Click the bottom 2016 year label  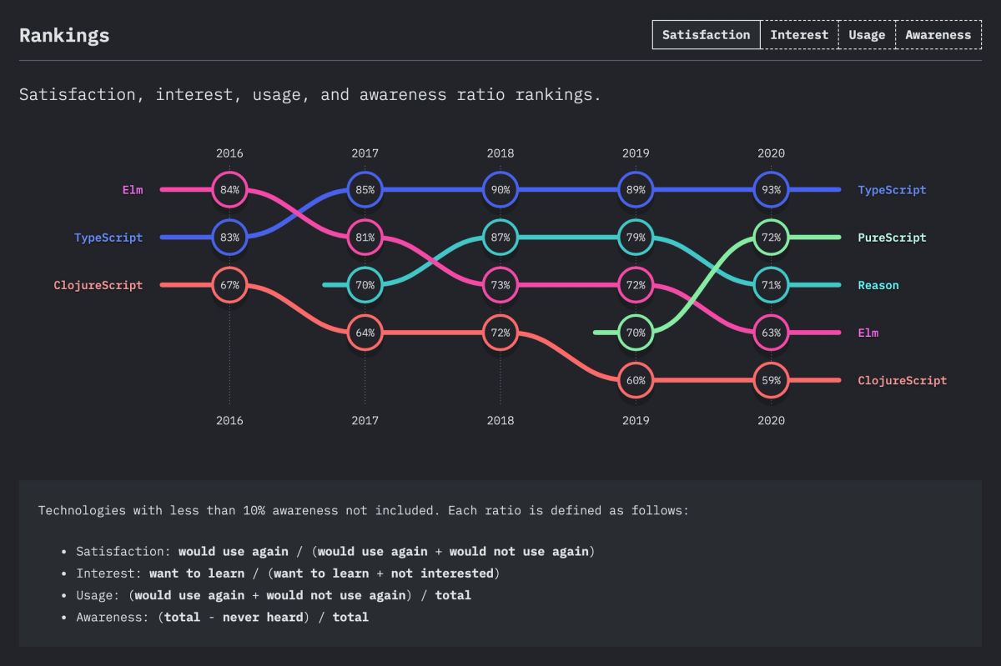coord(229,420)
